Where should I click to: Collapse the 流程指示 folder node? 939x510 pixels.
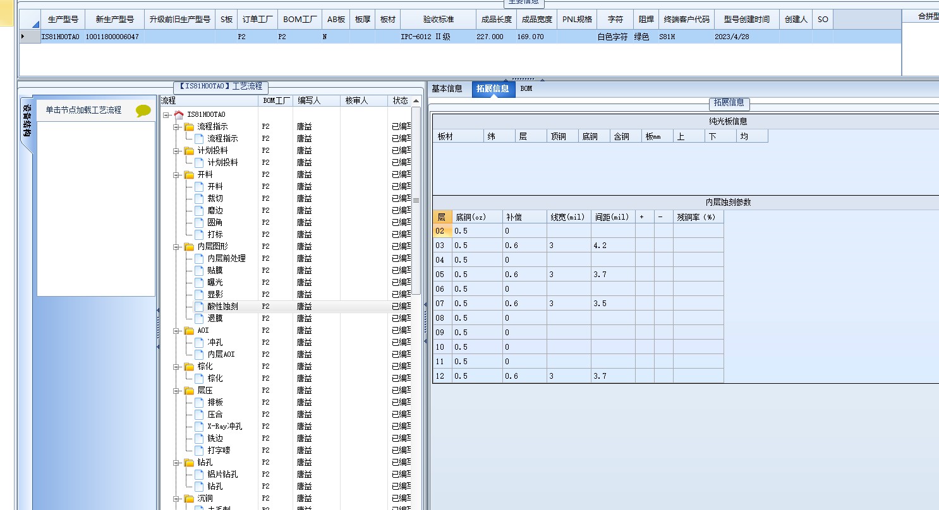coord(176,126)
